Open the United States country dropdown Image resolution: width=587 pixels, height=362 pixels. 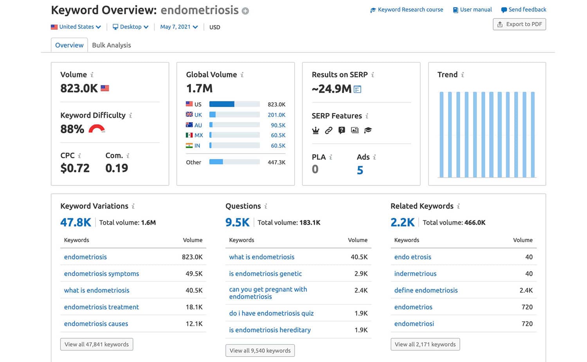click(76, 27)
